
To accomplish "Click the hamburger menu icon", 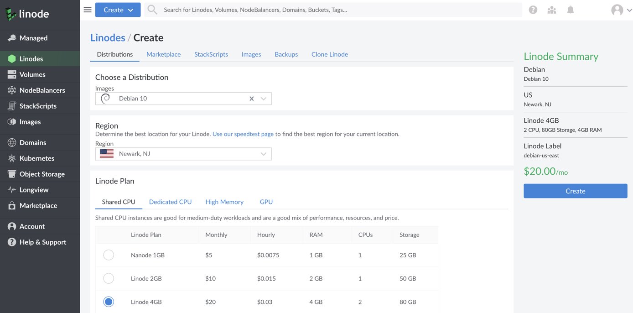I will pyautogui.click(x=88, y=10).
